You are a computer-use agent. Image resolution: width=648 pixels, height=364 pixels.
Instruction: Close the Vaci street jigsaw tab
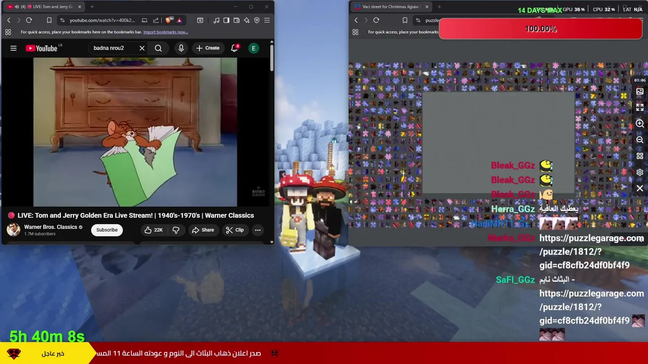point(427,7)
